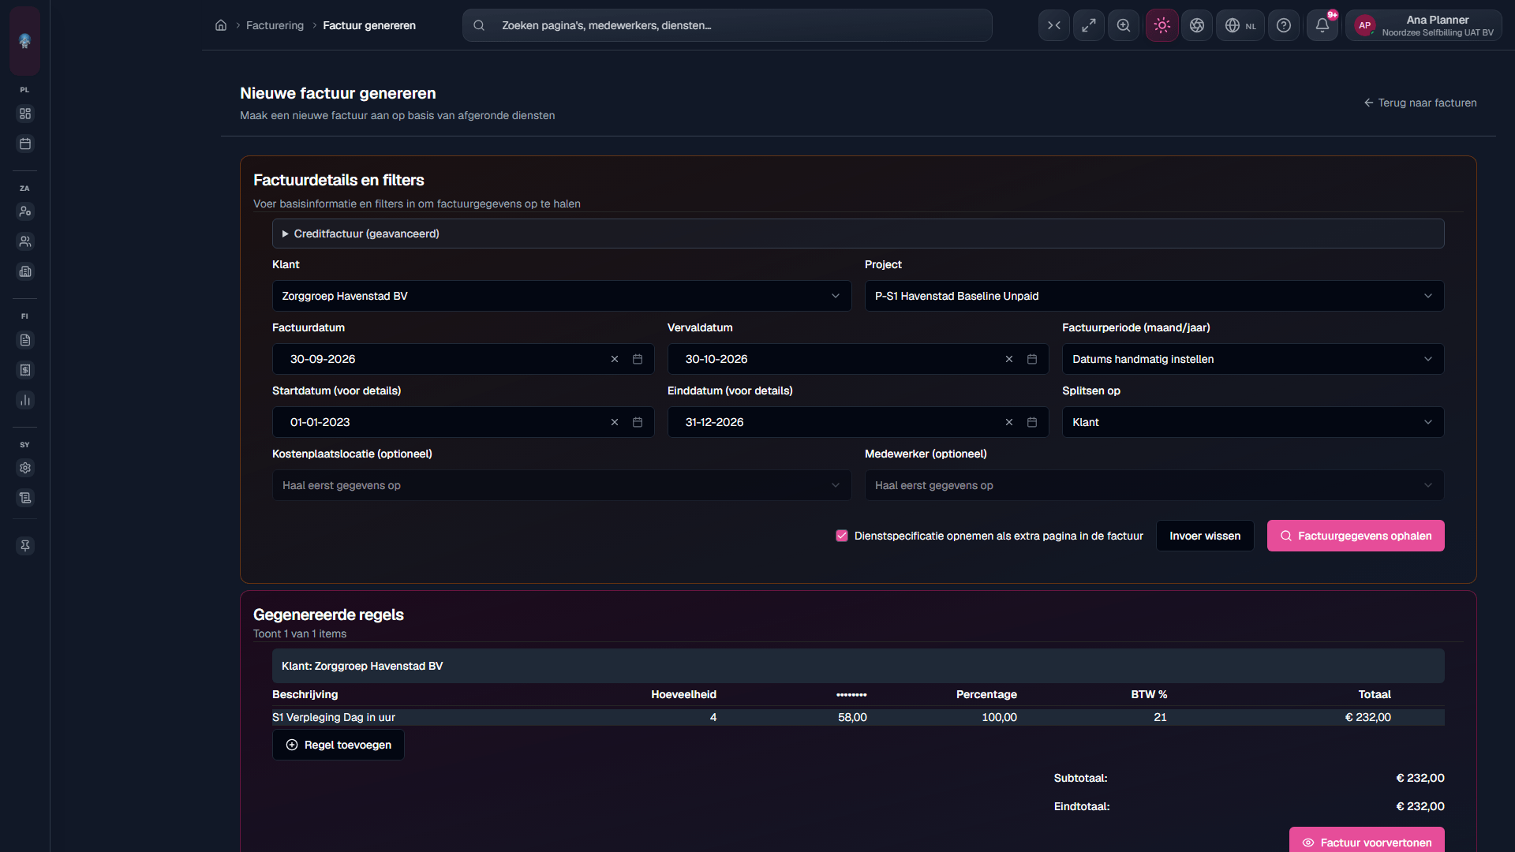Image resolution: width=1515 pixels, height=852 pixels.
Task: Open the help question mark icon
Action: [1284, 25]
